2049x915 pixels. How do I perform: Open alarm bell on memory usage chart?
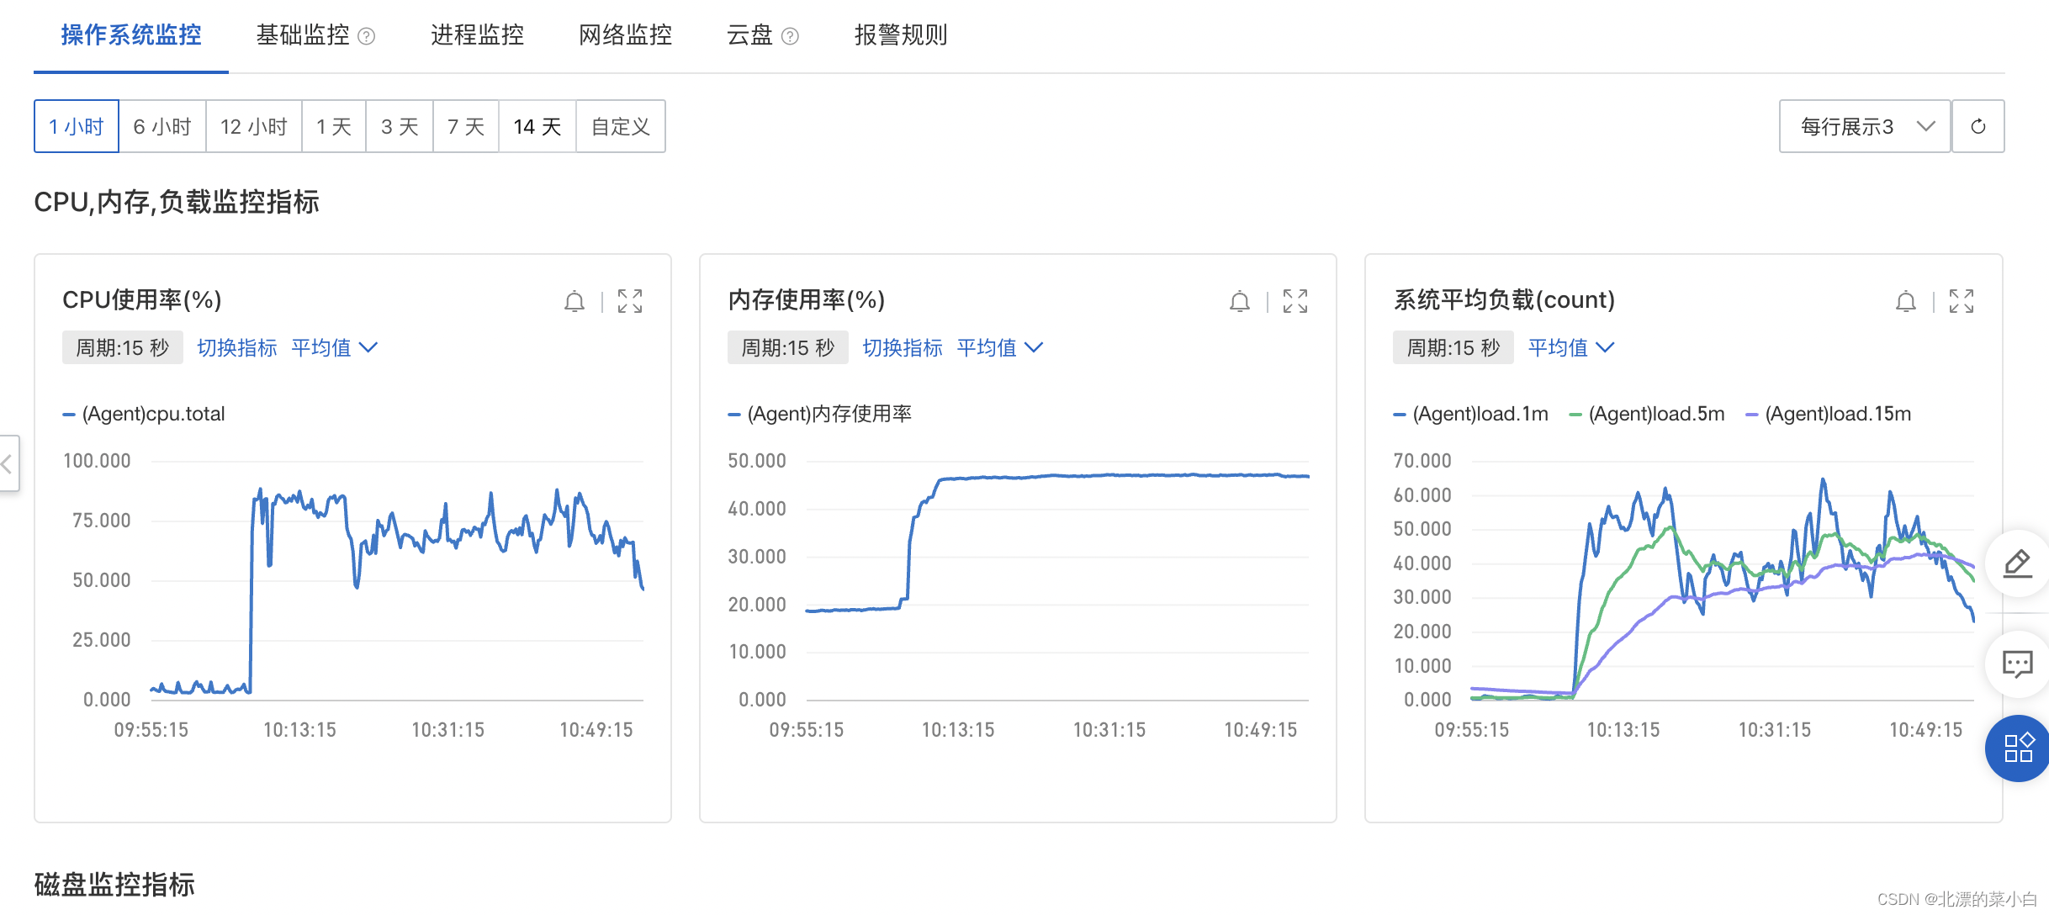tap(1240, 301)
